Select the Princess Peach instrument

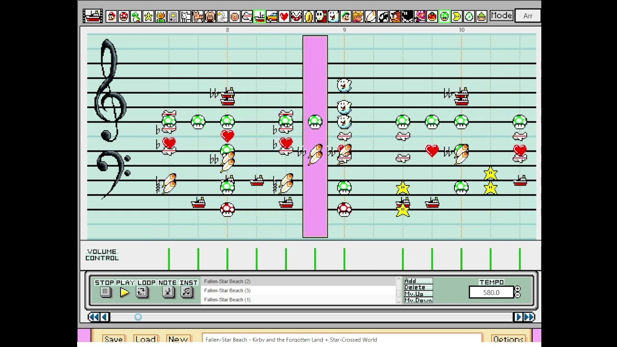358,16
